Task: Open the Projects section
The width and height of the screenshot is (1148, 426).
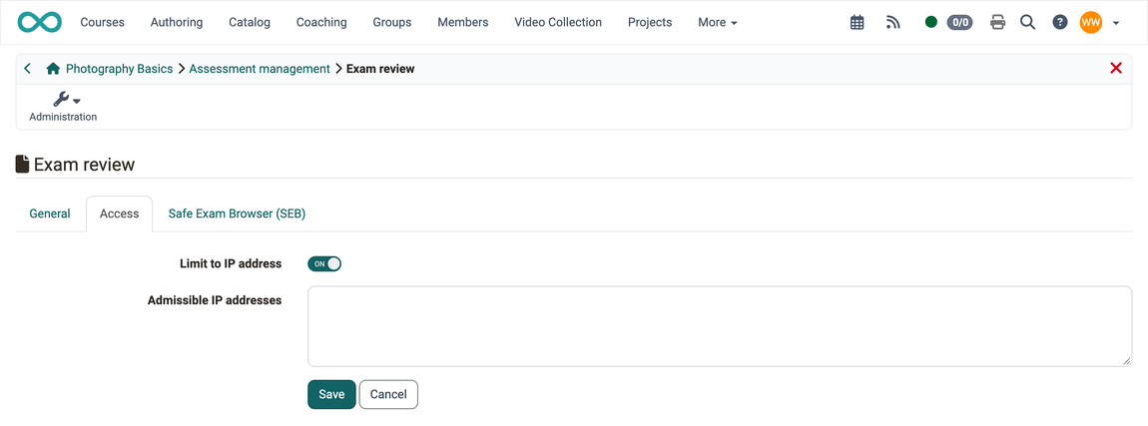Action: [x=650, y=23]
